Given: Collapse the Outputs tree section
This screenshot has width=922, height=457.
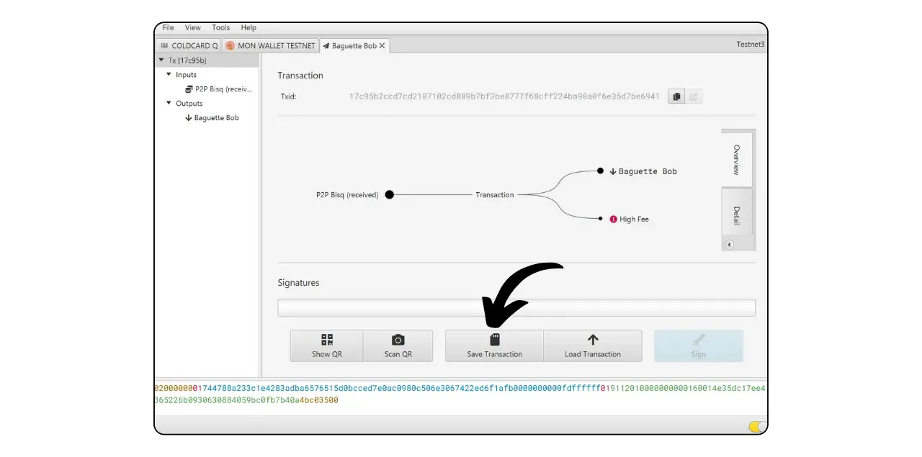Looking at the screenshot, I should tap(169, 104).
